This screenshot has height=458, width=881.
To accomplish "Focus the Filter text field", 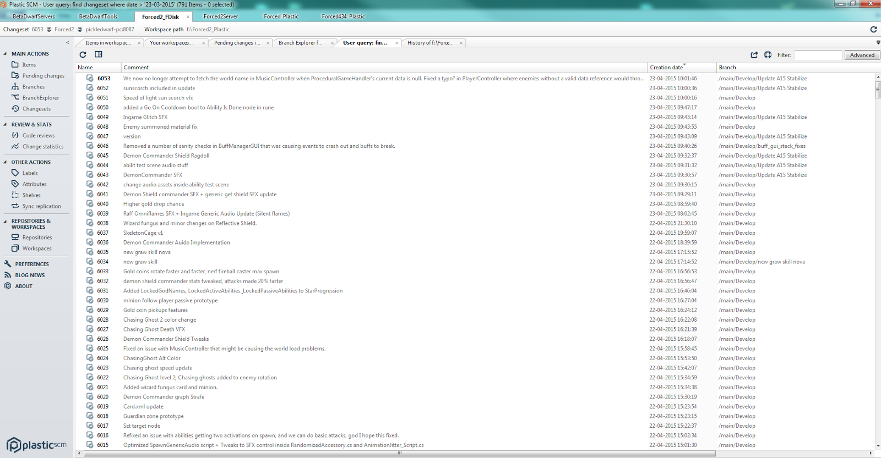I will coord(818,55).
